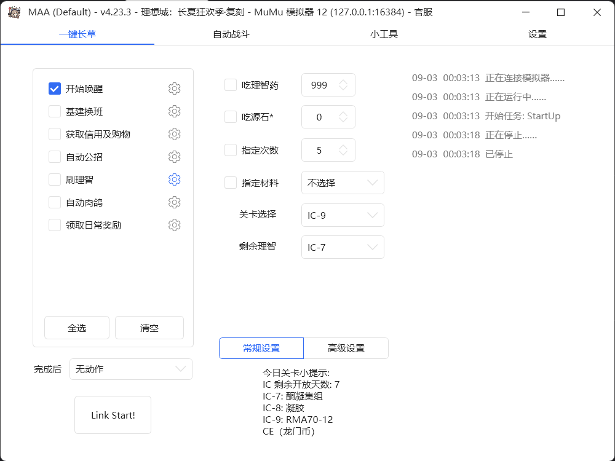Open the 关卡选择 stage dropdown
Screen dimensions: 615x461
click(x=343, y=215)
